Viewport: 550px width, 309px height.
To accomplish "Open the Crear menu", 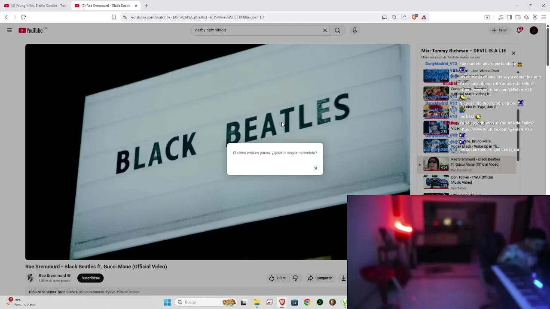I will pyautogui.click(x=500, y=30).
